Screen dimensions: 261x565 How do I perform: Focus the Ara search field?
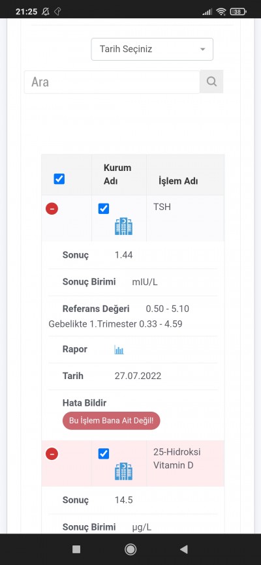click(112, 82)
